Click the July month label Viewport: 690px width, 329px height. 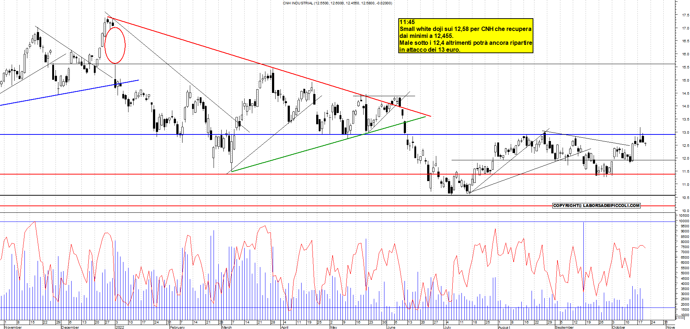coord(447,327)
